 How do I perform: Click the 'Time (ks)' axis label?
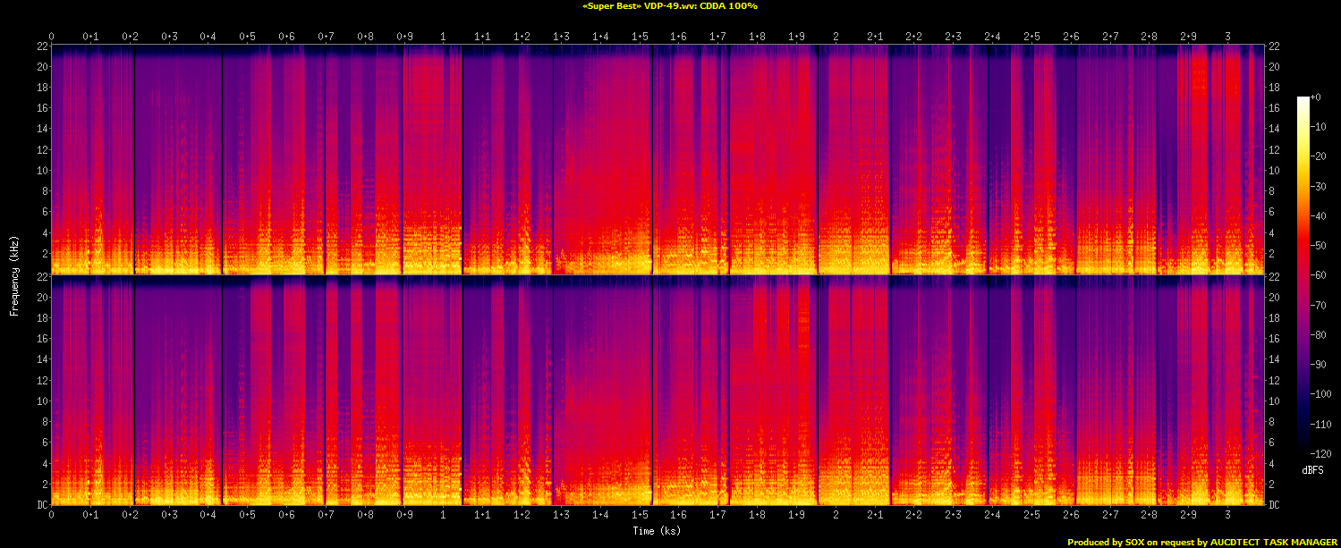(658, 530)
